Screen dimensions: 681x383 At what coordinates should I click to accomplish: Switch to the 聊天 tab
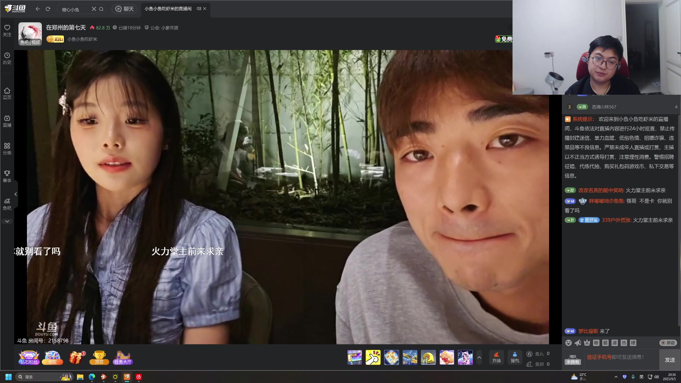coord(124,9)
